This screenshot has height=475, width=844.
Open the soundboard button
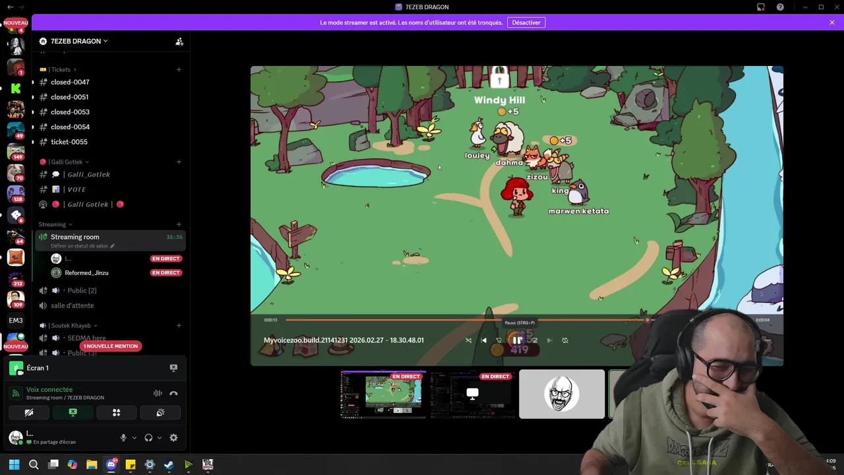coord(160,412)
